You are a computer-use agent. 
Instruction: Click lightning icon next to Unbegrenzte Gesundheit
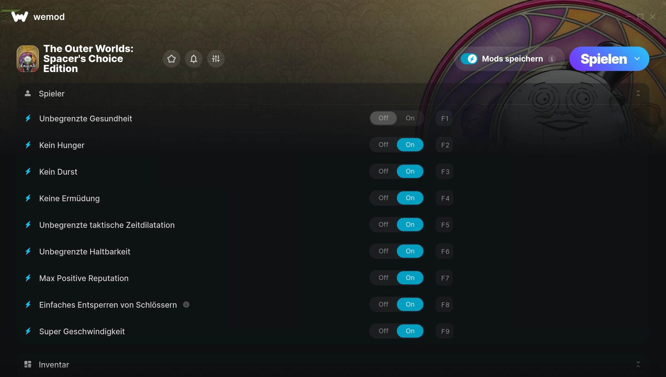coord(28,118)
